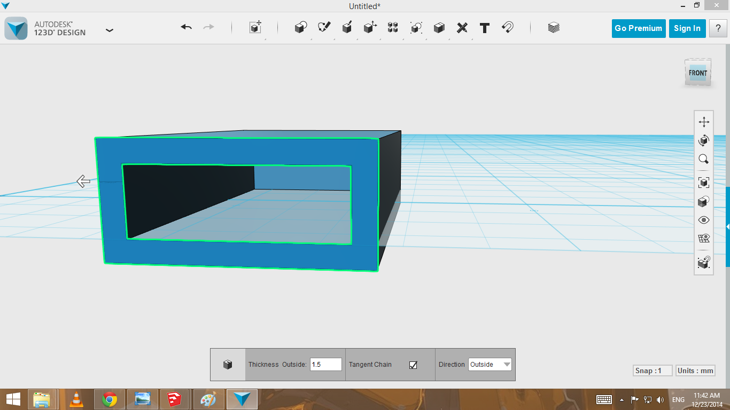The image size is (730, 410).
Task: Click the Untitled* window title
Action: coord(364,6)
